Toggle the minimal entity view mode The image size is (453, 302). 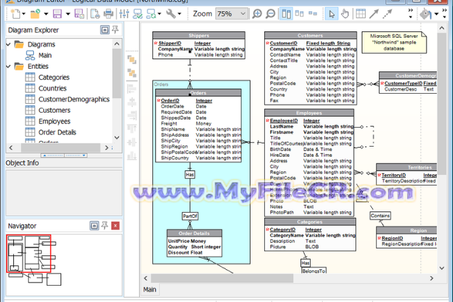coord(313,14)
